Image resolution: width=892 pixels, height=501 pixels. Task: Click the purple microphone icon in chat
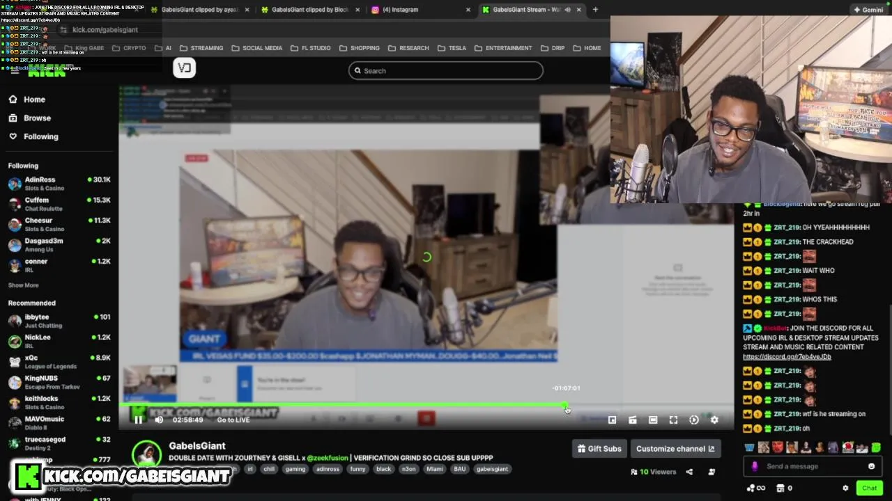point(755,466)
